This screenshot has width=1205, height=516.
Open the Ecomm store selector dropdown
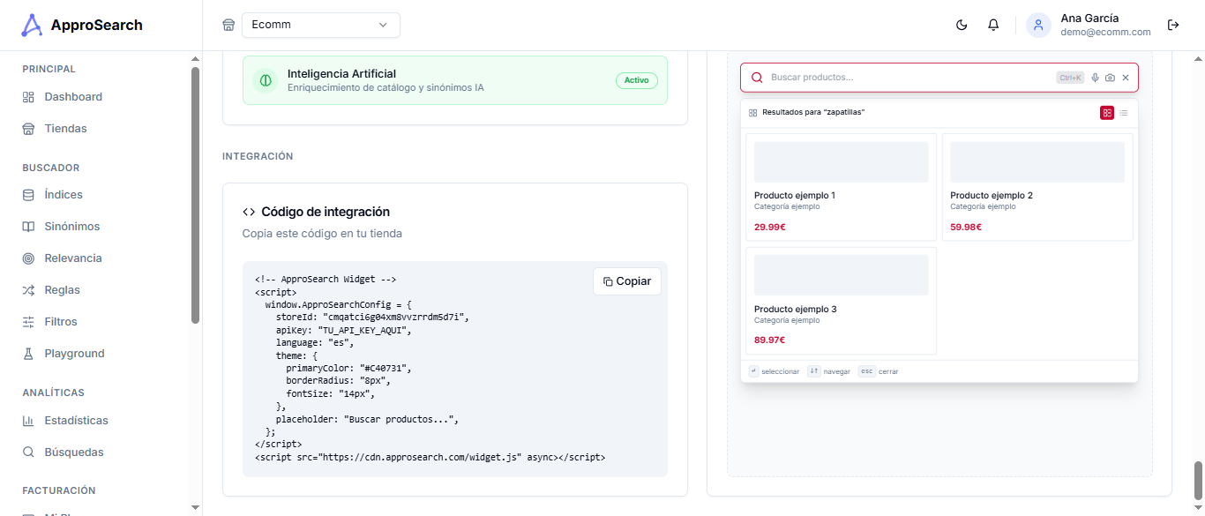pos(321,25)
